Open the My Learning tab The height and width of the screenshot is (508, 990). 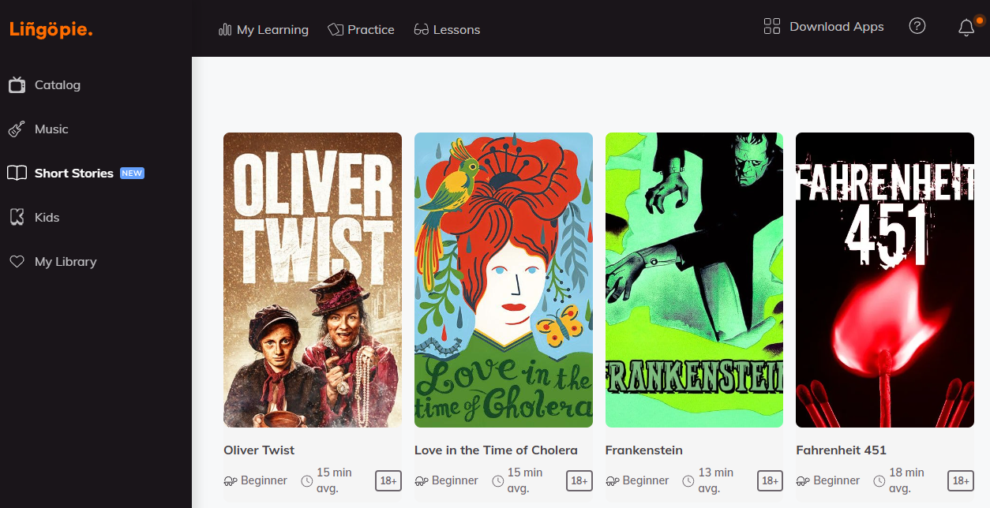pos(264,30)
